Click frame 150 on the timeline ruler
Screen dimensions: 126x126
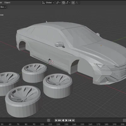82,124
